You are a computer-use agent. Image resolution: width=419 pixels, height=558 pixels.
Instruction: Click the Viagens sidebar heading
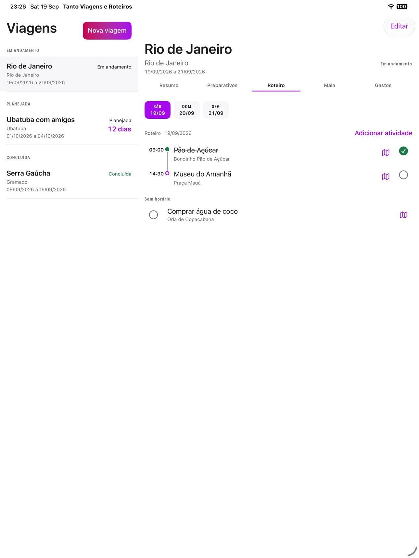[32, 28]
